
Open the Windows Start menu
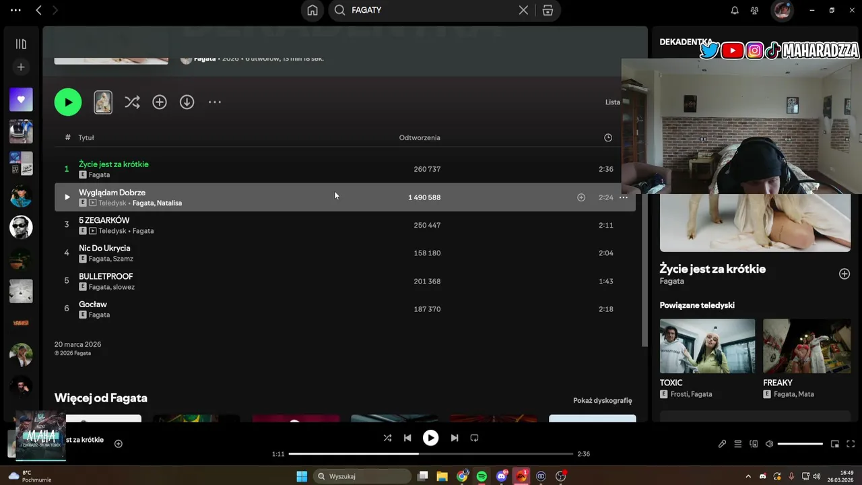click(302, 476)
